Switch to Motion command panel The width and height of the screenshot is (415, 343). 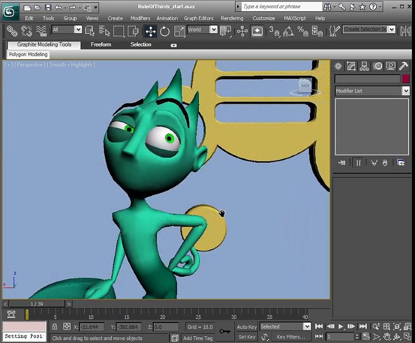coord(377,66)
